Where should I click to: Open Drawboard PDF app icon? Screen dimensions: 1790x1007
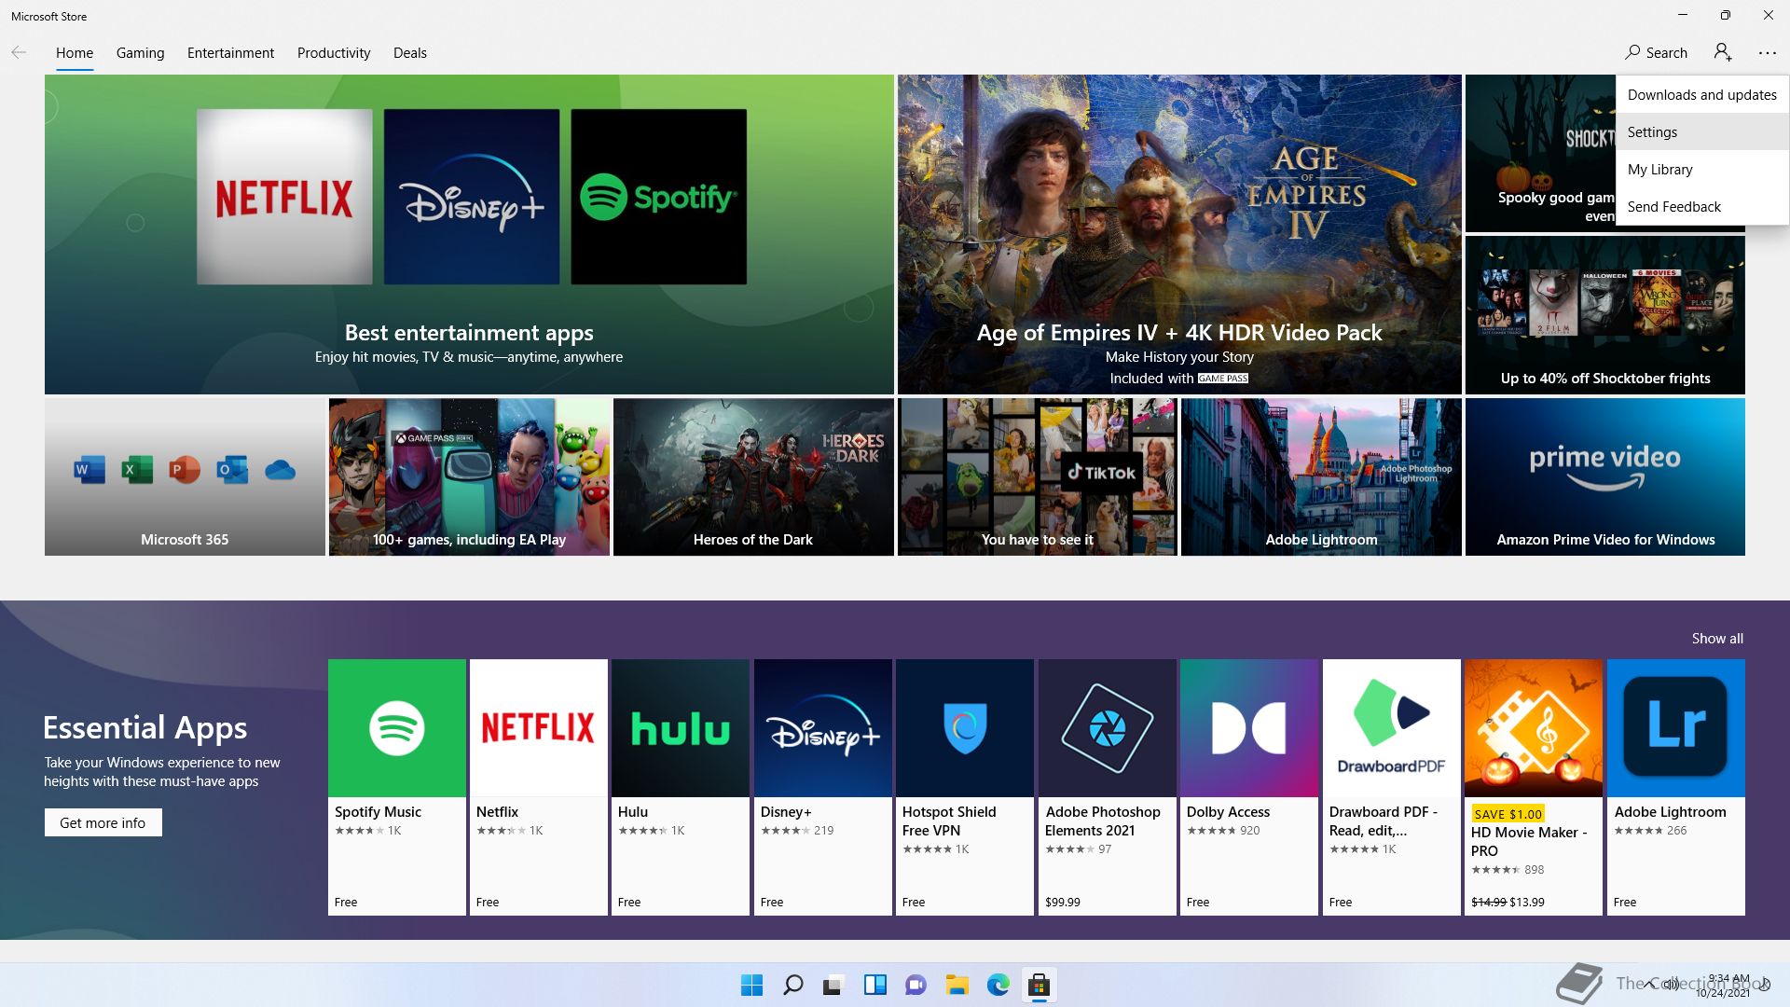tap(1392, 728)
